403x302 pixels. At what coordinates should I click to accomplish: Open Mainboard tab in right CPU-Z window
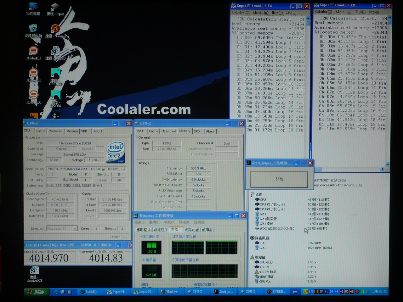[169, 131]
